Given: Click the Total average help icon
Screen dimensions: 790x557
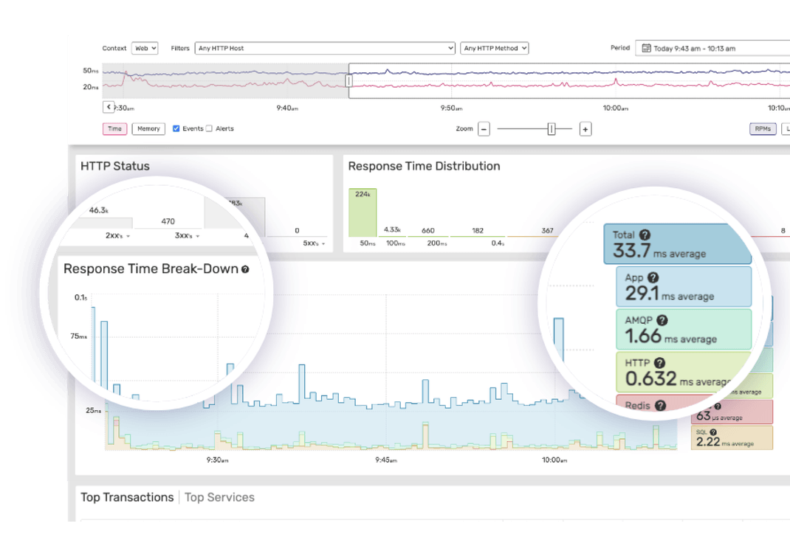Looking at the screenshot, I should [645, 235].
